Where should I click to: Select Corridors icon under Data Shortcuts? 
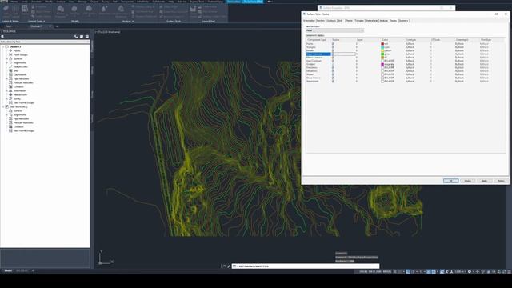(10, 126)
